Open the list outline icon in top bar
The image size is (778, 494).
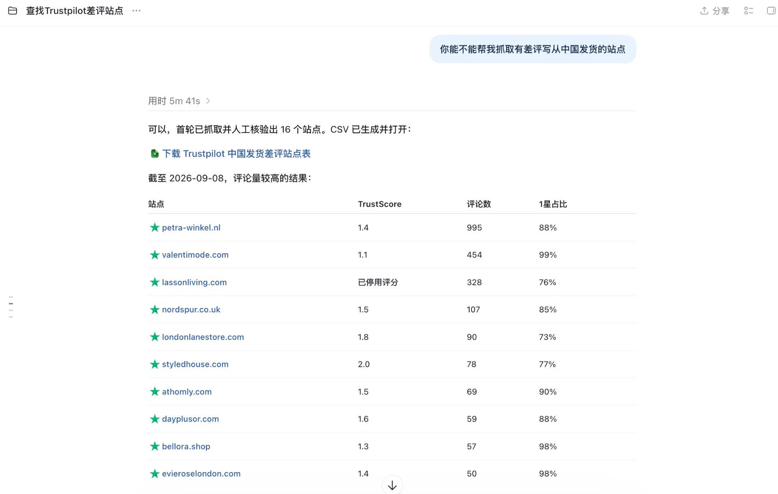coord(748,11)
